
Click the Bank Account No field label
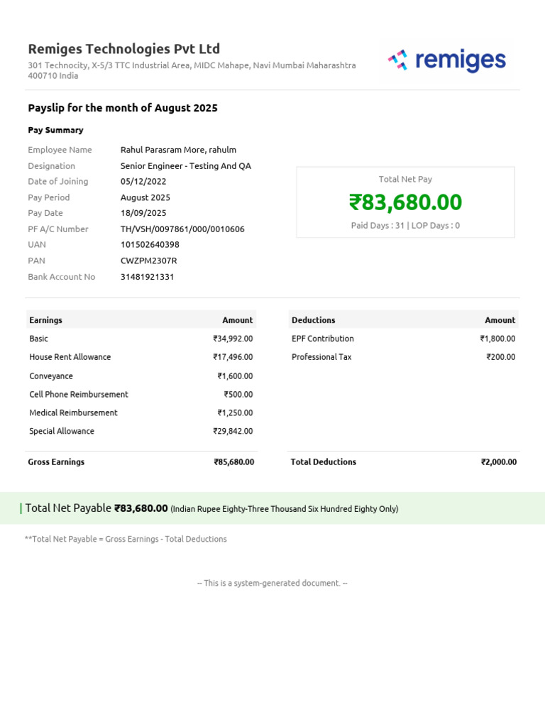click(62, 277)
